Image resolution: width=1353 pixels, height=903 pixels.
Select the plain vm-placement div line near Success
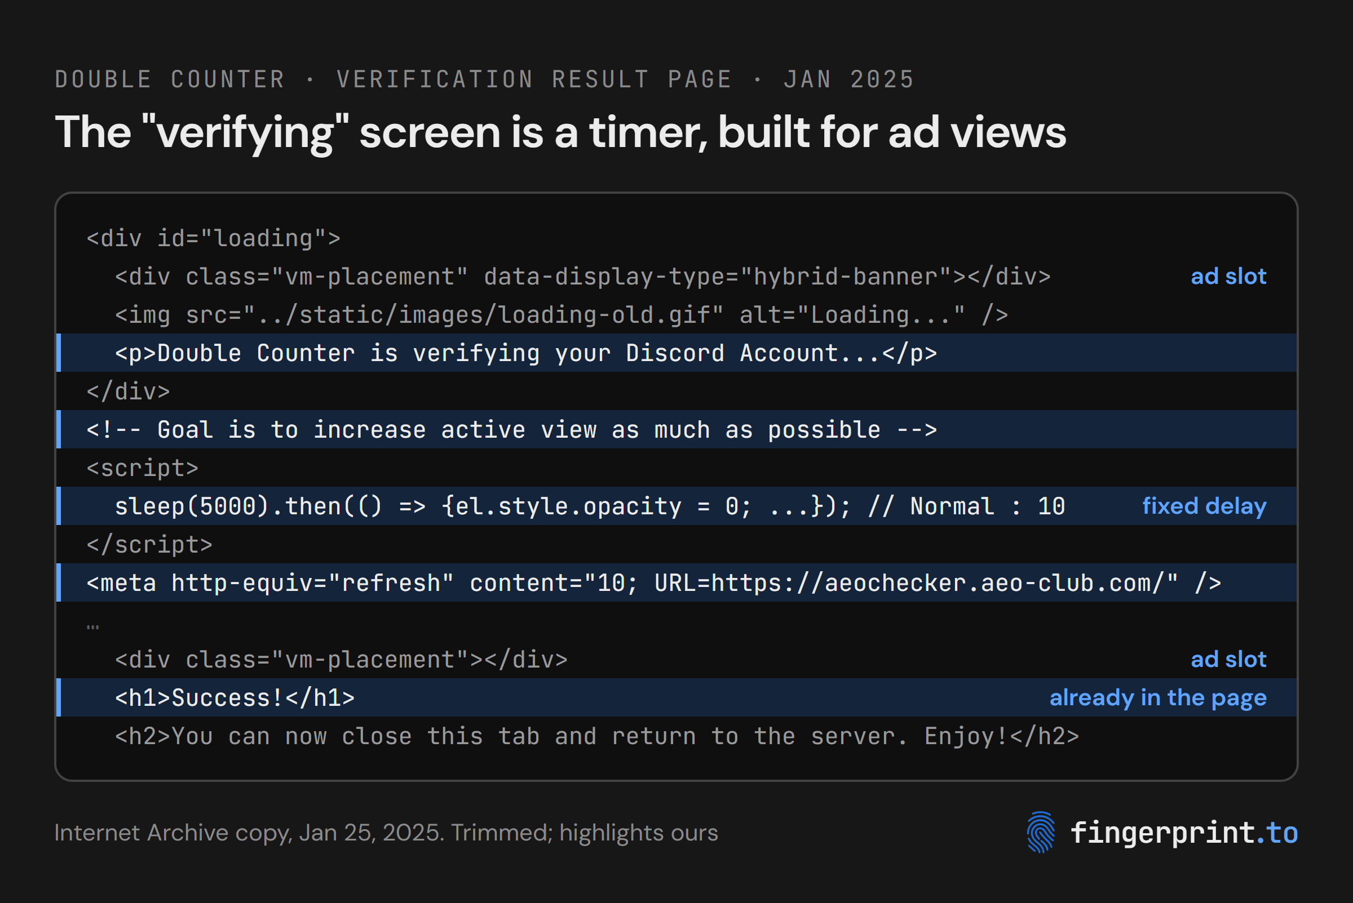(x=341, y=659)
